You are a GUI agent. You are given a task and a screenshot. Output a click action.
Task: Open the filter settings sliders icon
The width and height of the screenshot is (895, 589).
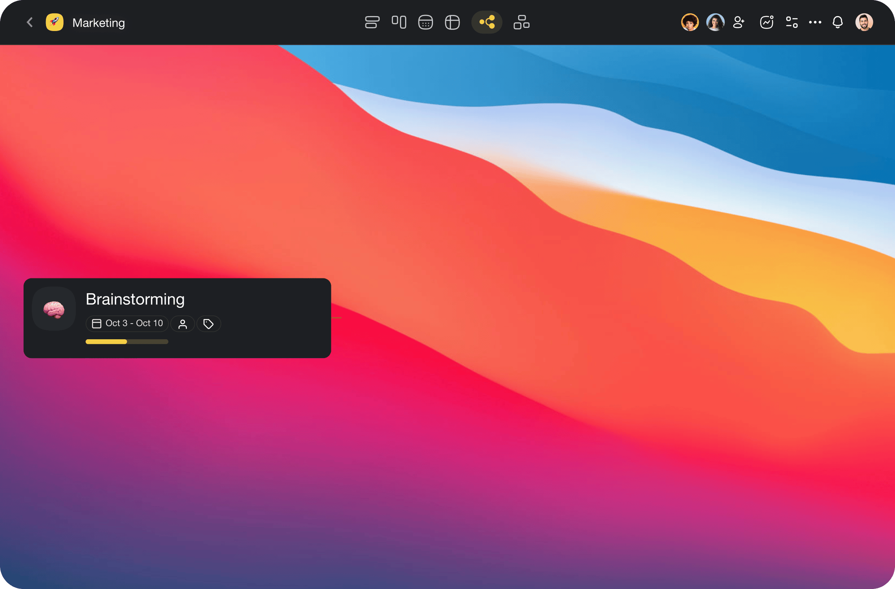click(792, 22)
